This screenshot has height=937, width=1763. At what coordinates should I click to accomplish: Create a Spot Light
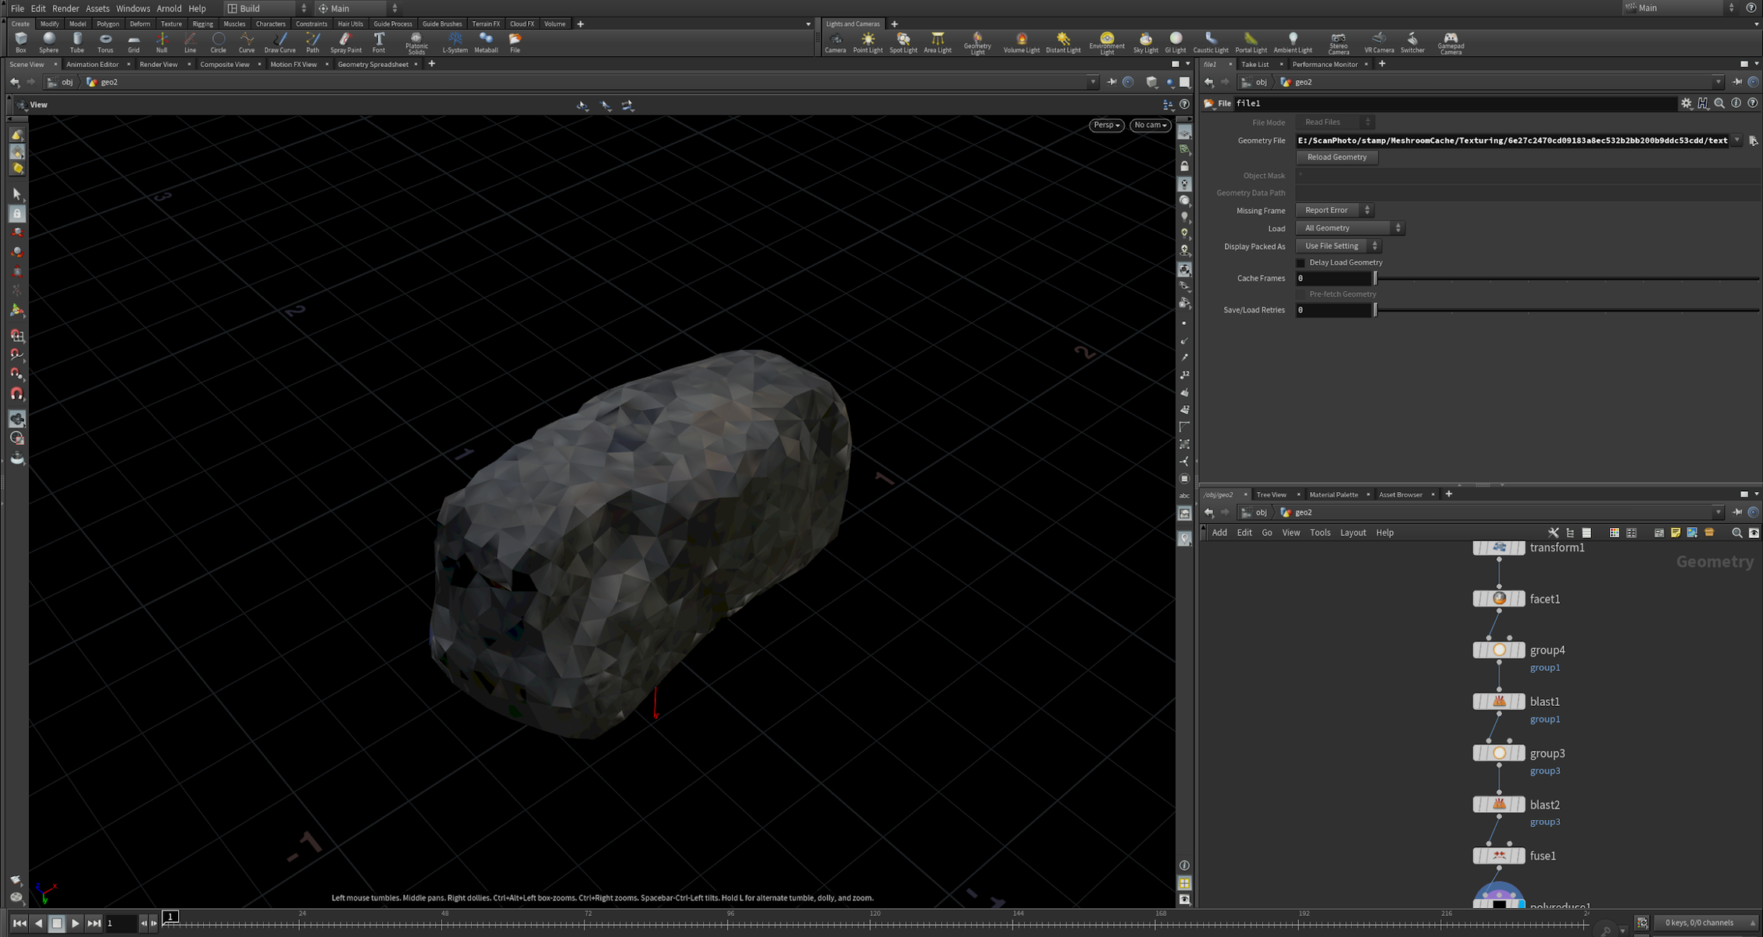coord(903,42)
